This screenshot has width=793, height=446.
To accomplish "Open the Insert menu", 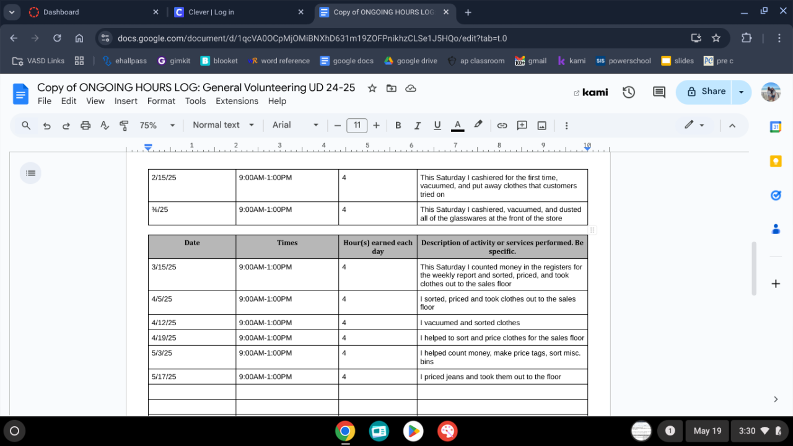I will click(x=126, y=101).
